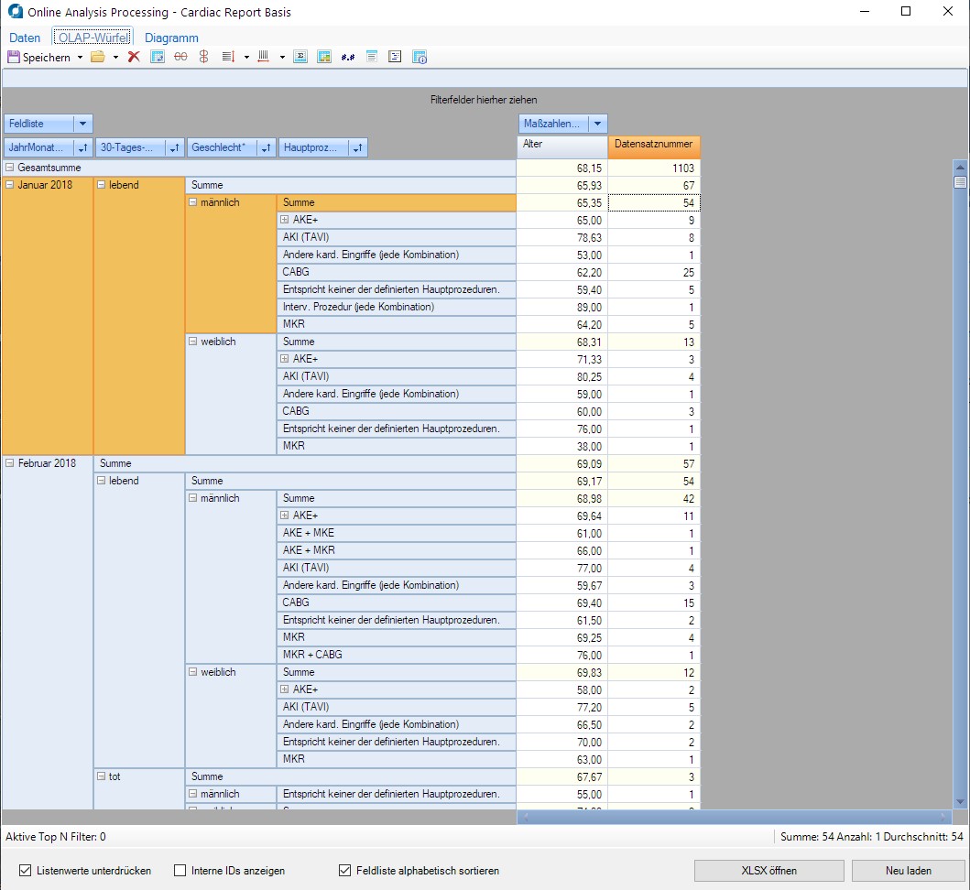Open the Feldliste dropdown arrow
This screenshot has width=970, height=890.
coord(83,124)
